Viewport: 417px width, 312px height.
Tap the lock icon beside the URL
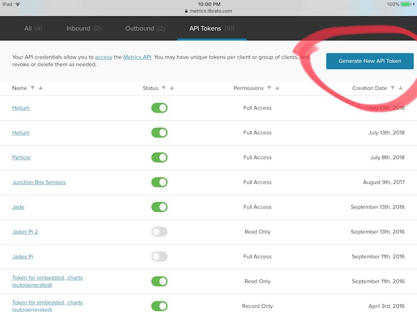click(x=186, y=11)
